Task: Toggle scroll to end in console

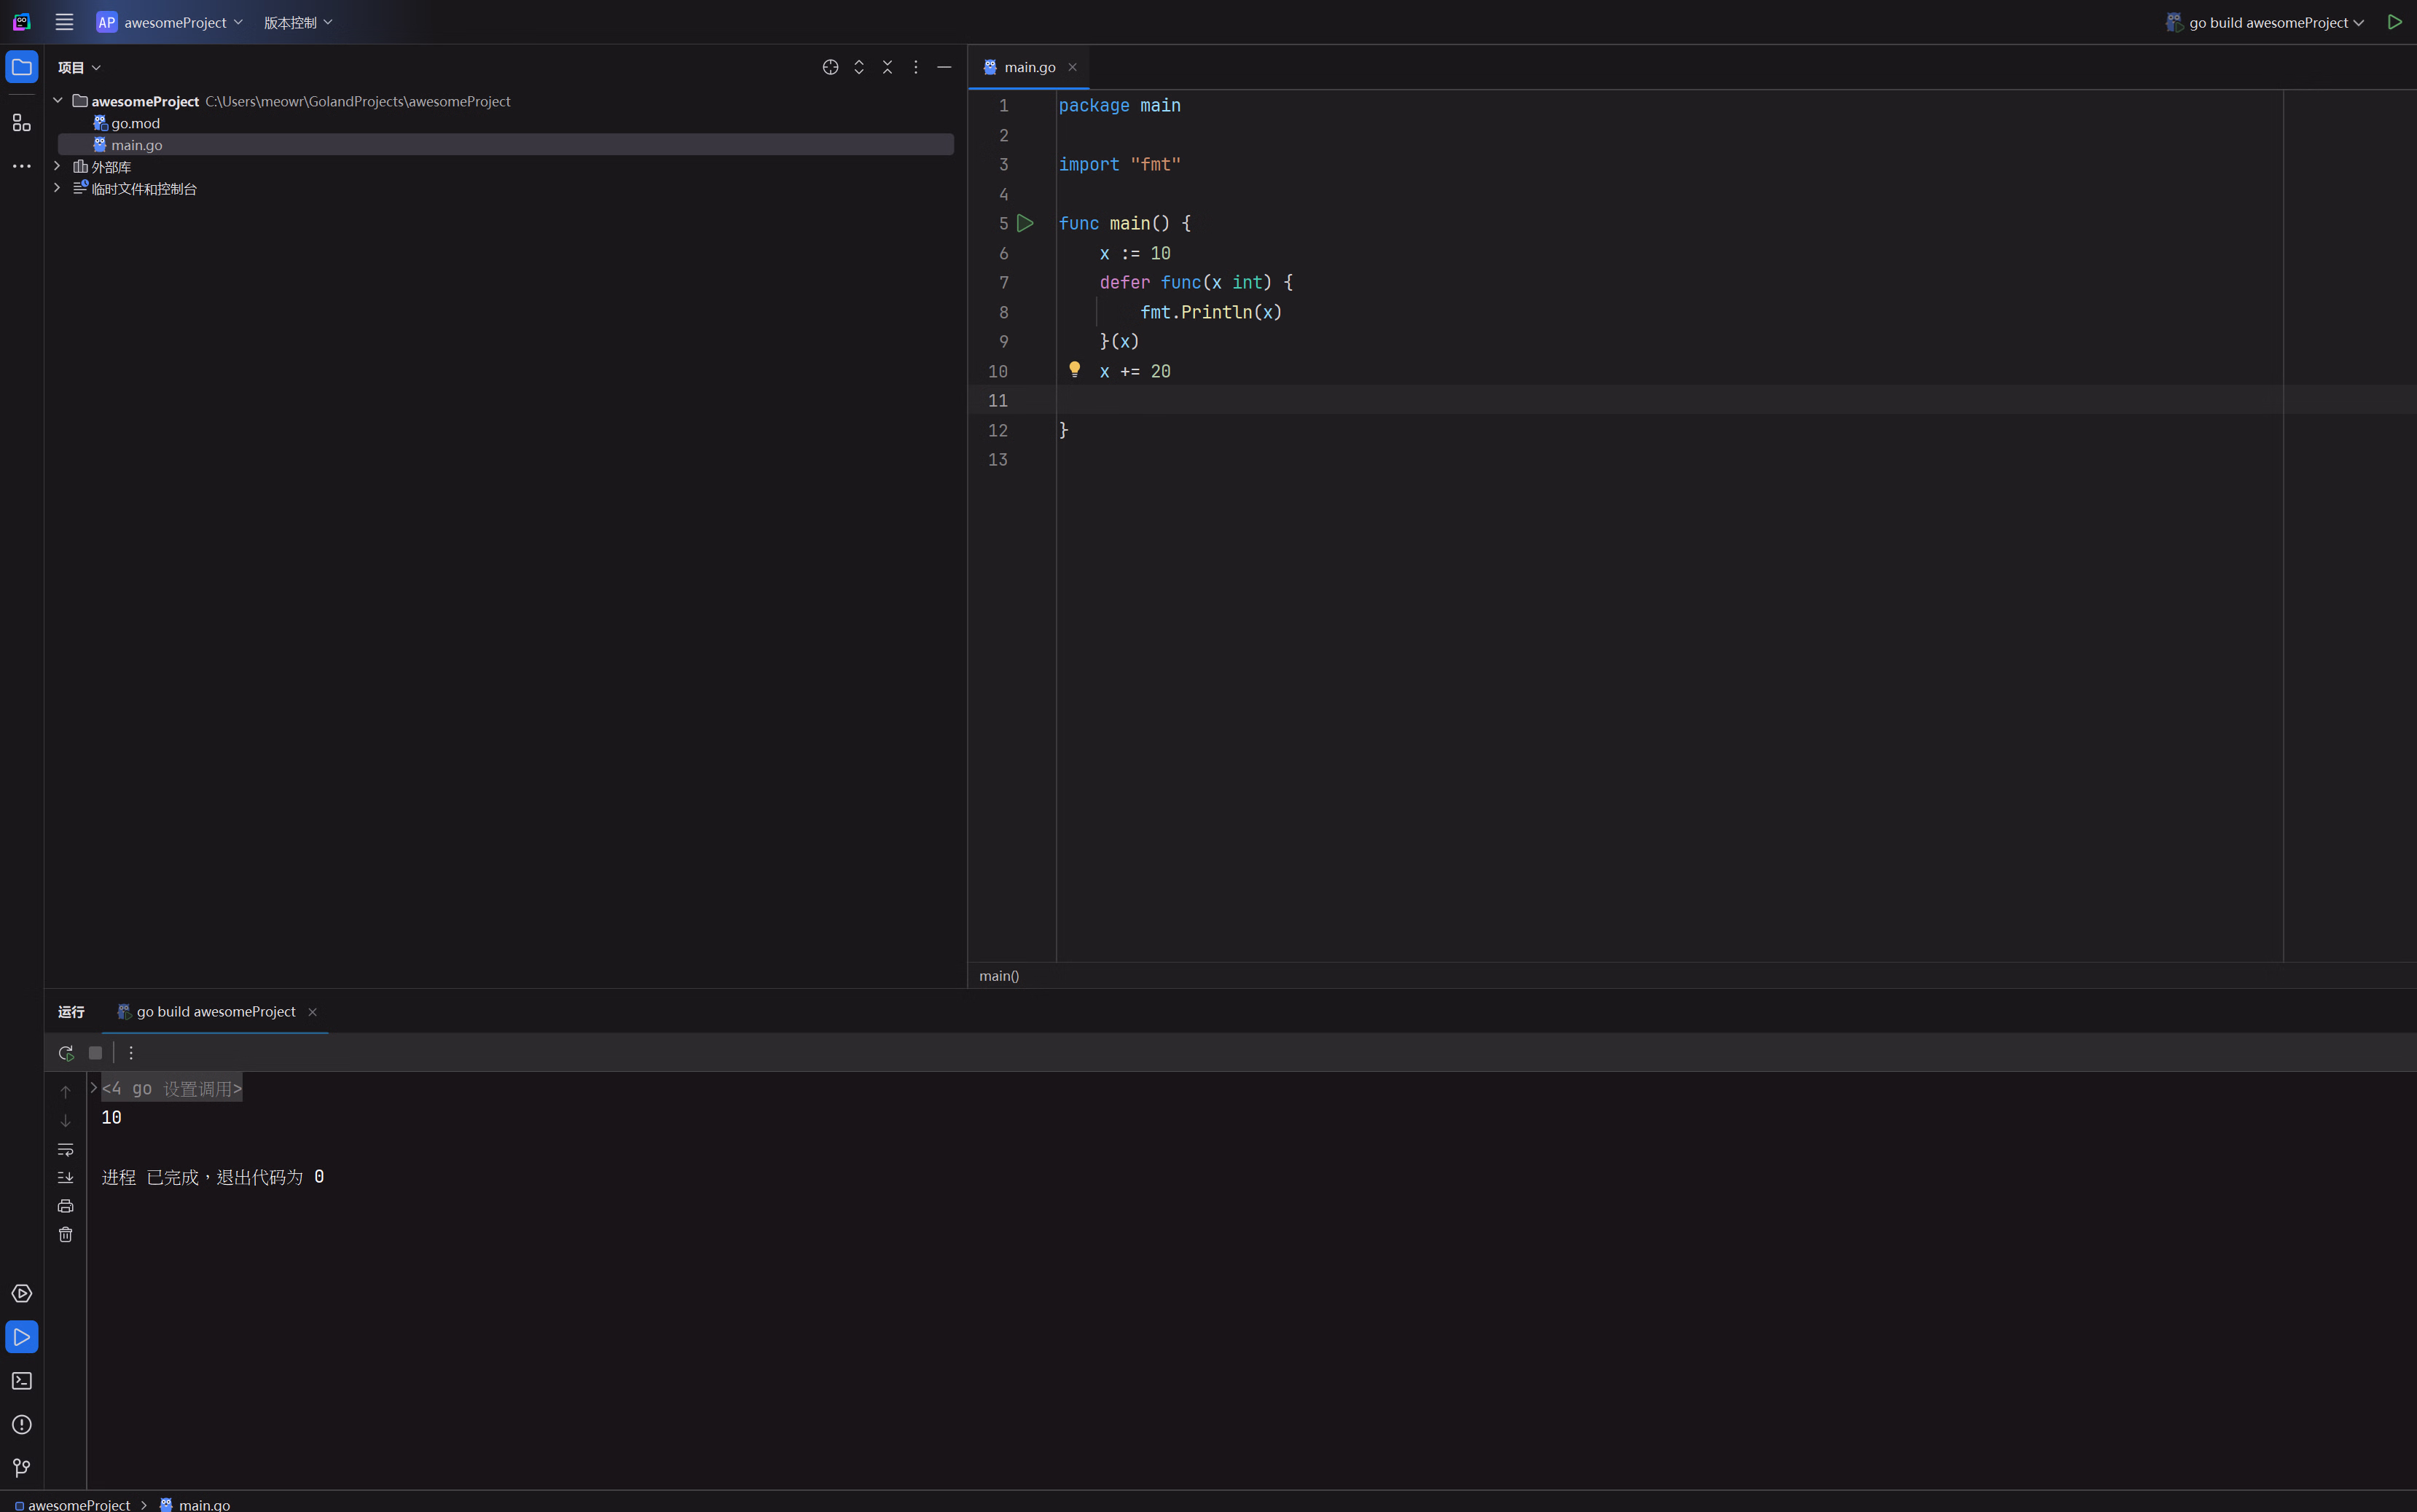Action: (66, 1178)
